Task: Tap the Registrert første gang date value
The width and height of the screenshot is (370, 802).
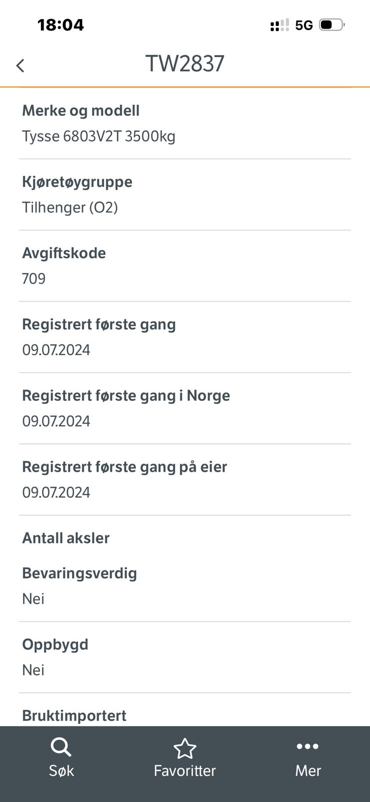Action: (x=56, y=350)
